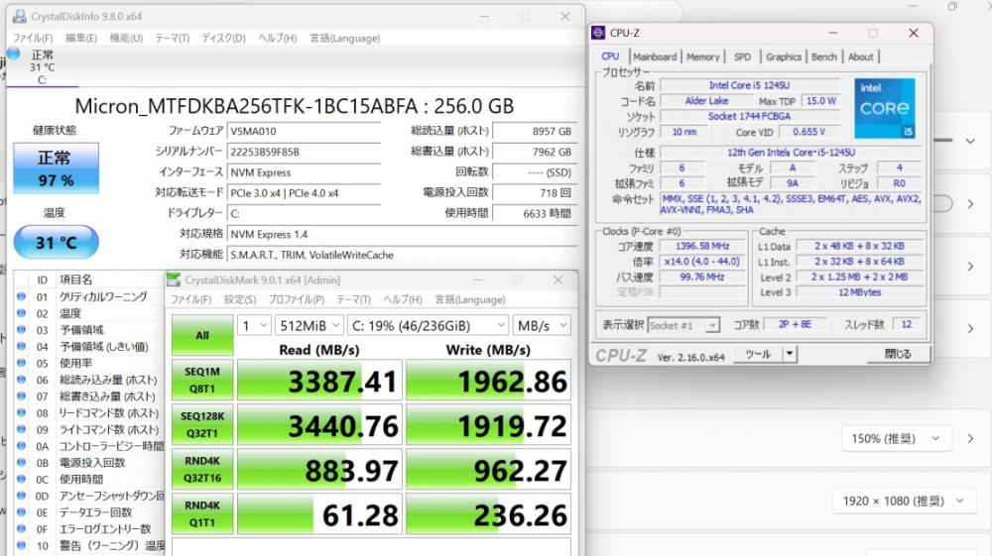Switch to CPU-Z Mainboard tab
This screenshot has width=992, height=556.
coord(655,56)
